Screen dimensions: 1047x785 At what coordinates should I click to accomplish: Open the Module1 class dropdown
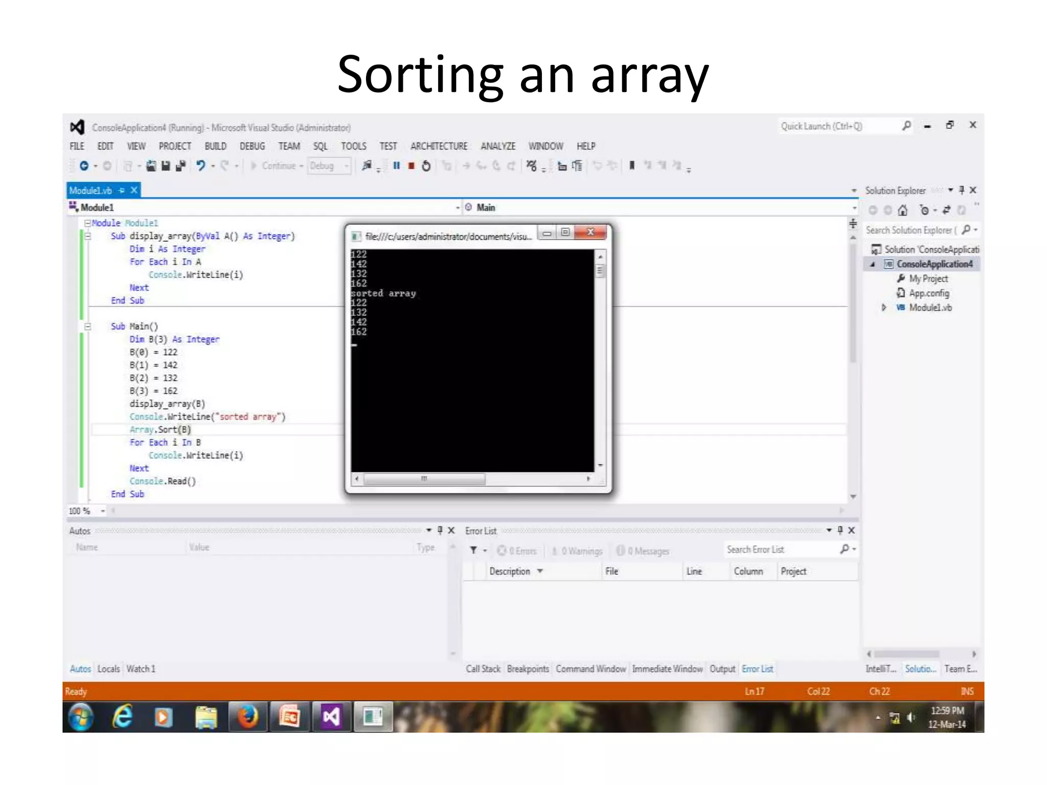point(458,207)
